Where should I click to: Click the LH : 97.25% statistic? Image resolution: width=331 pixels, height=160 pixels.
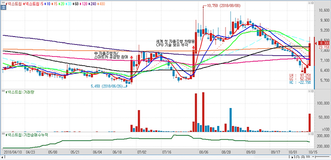pyautogui.click(x=300, y=75)
